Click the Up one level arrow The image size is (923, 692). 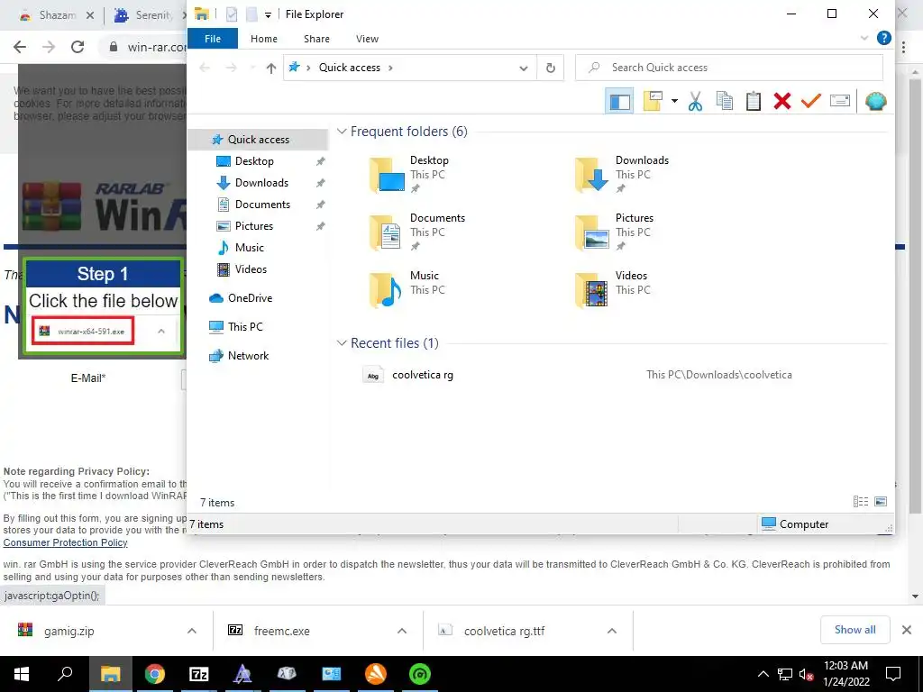(x=270, y=68)
